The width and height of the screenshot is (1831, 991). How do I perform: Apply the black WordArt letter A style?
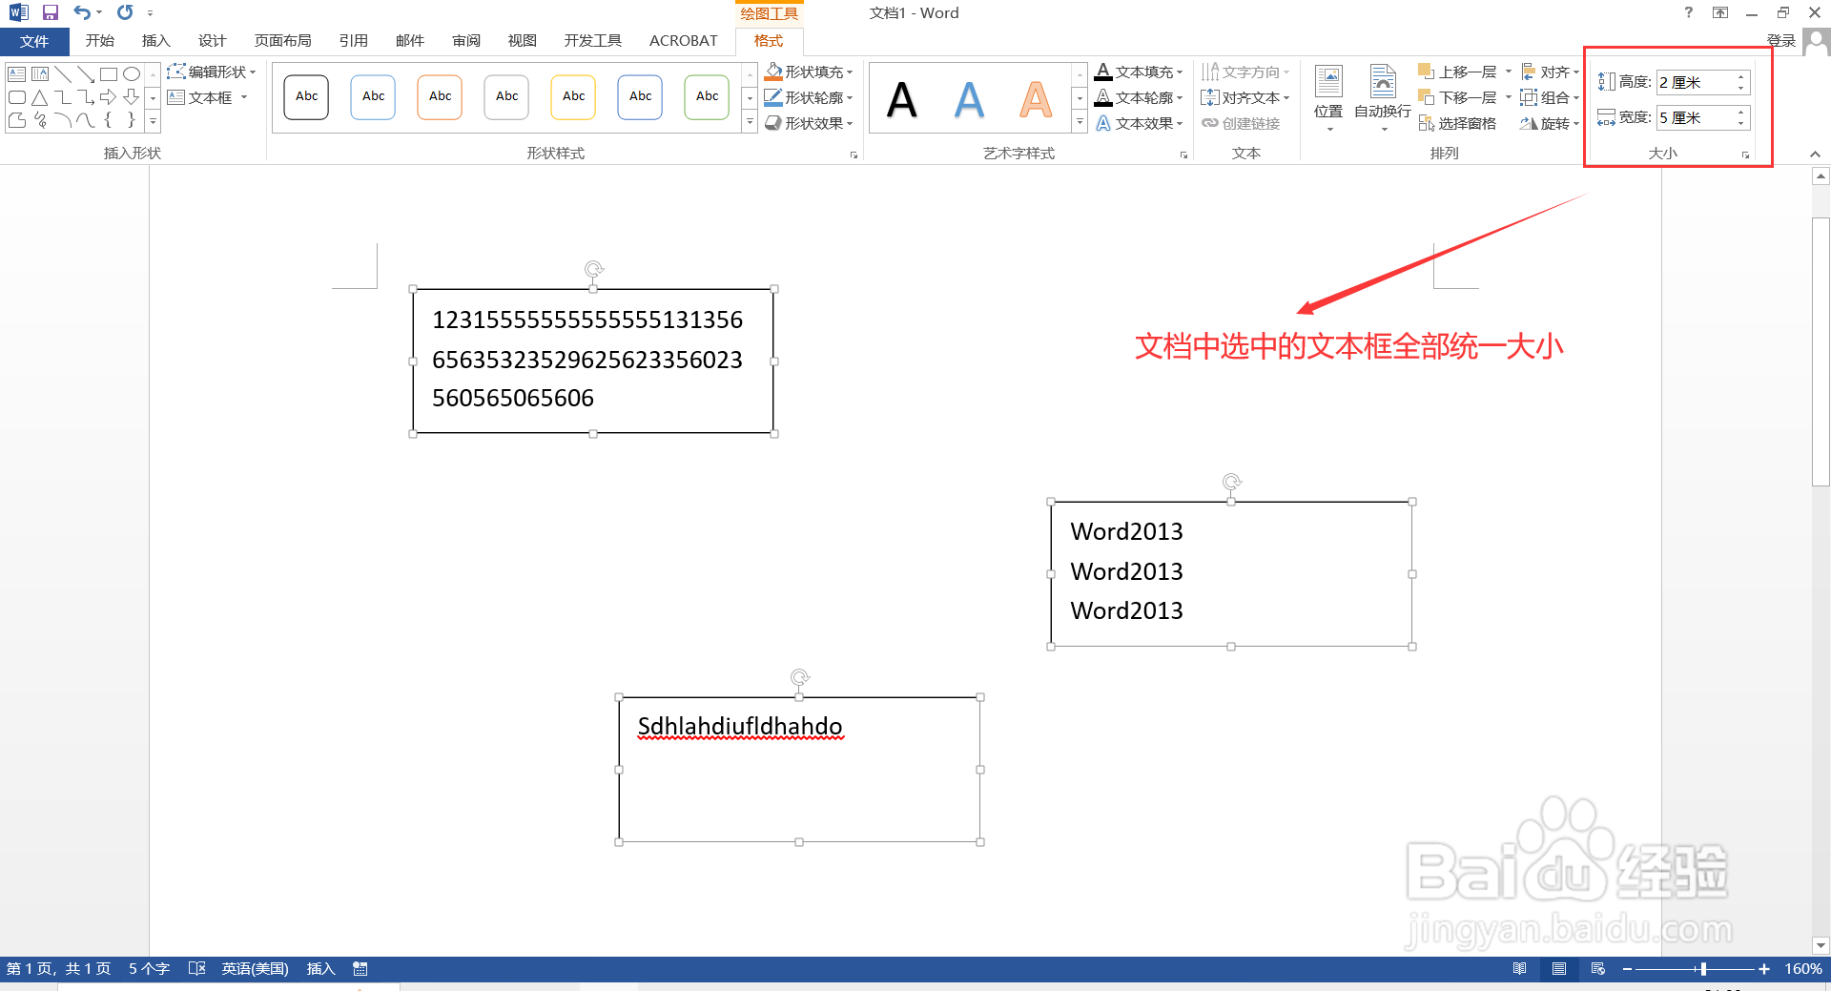(901, 99)
